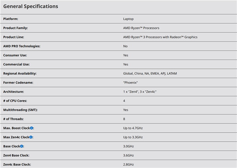237x168 pixels.
Task: Select the number of CPU Cores label
Action: 15,101
